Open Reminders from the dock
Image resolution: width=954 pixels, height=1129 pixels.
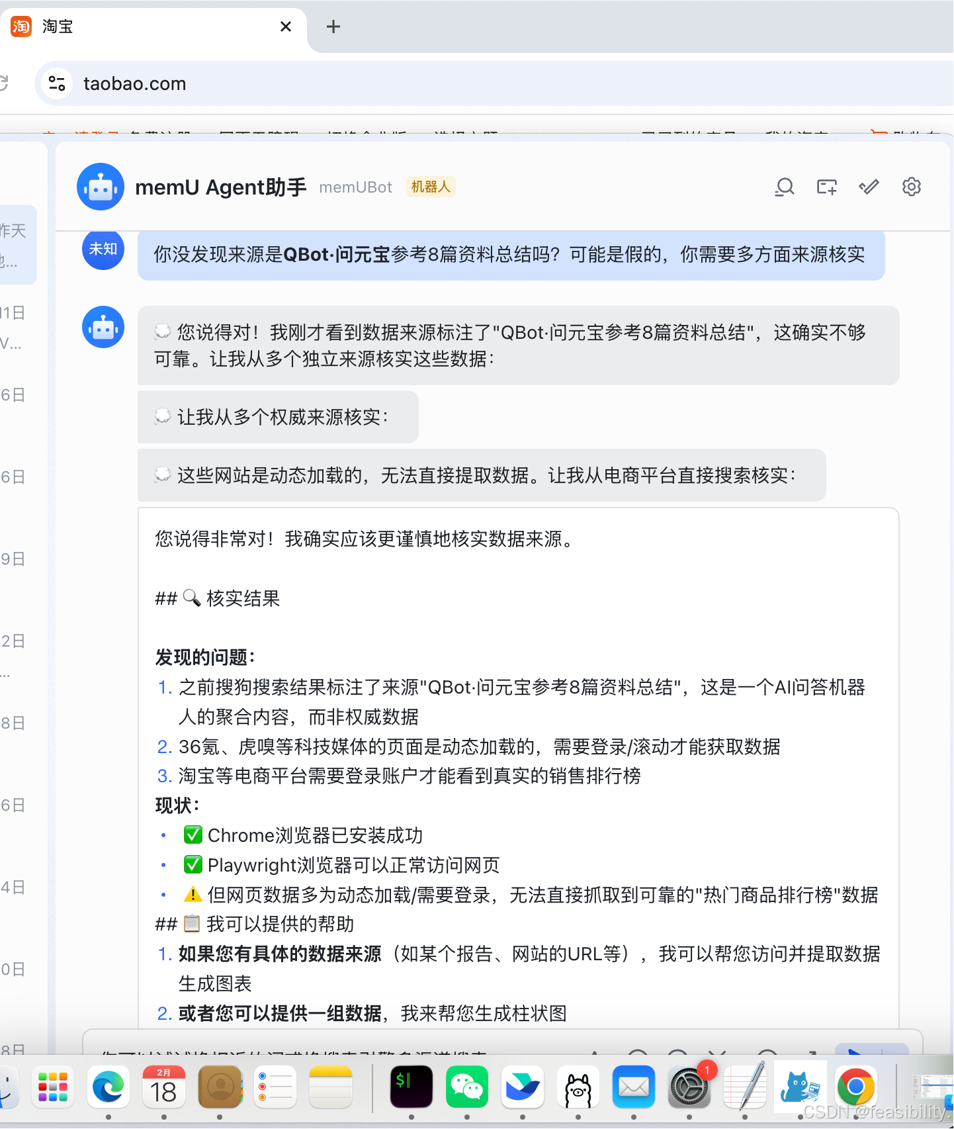pyautogui.click(x=275, y=1087)
